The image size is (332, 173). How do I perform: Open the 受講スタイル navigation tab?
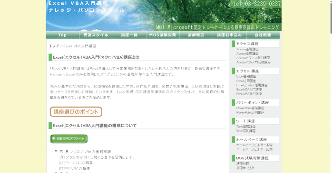click(96, 35)
